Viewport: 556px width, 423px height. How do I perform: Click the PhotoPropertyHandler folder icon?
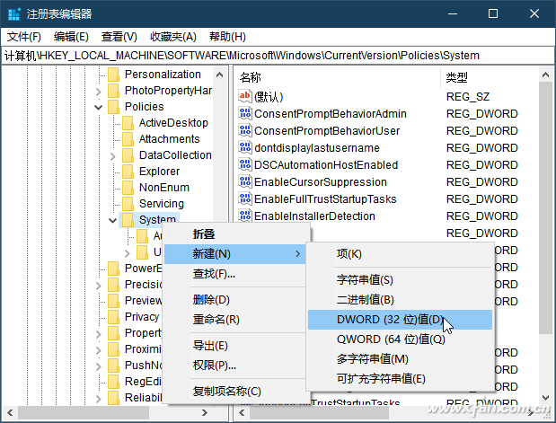click(113, 91)
